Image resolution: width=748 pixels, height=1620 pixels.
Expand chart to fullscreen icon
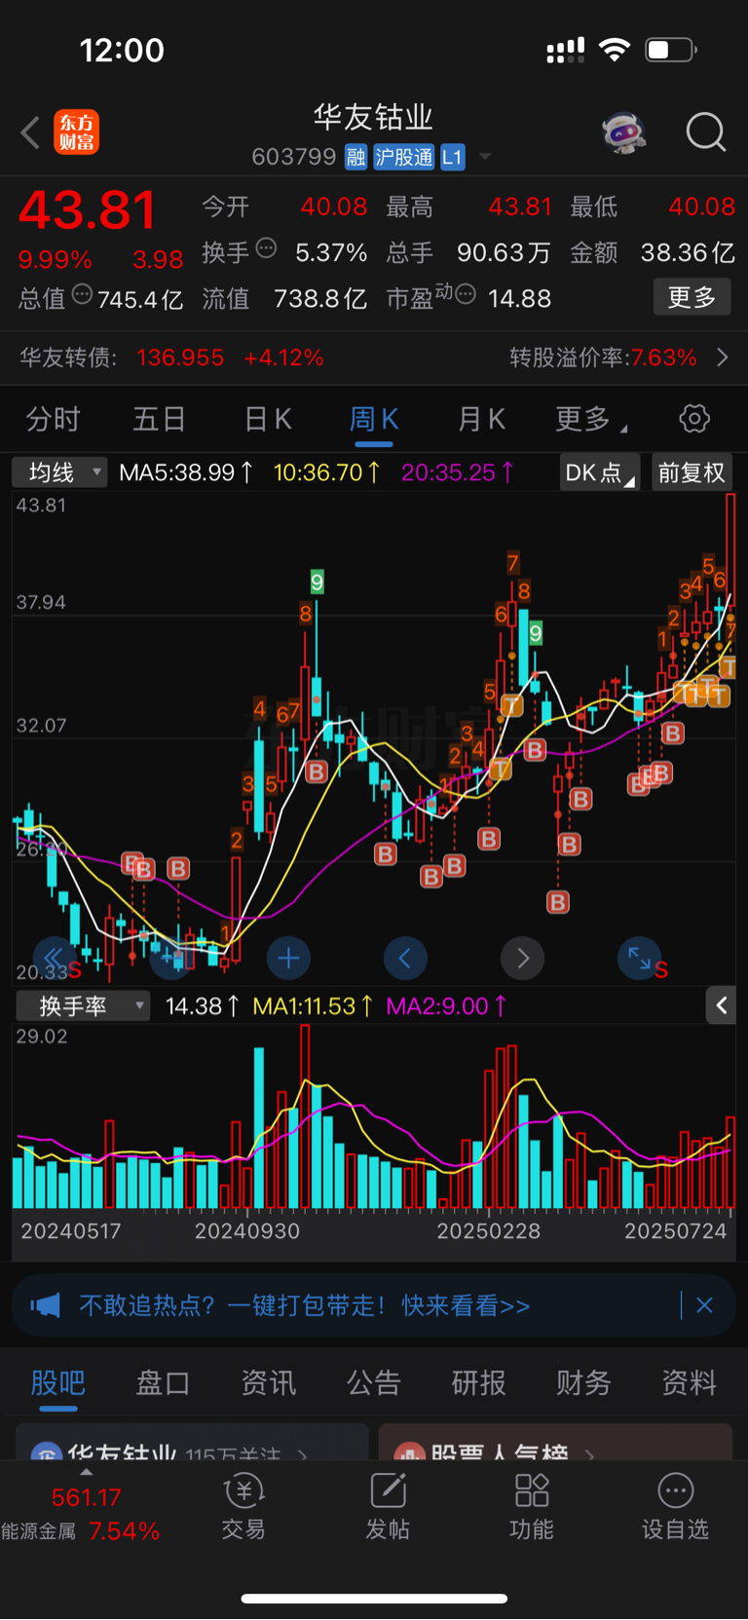(x=639, y=959)
